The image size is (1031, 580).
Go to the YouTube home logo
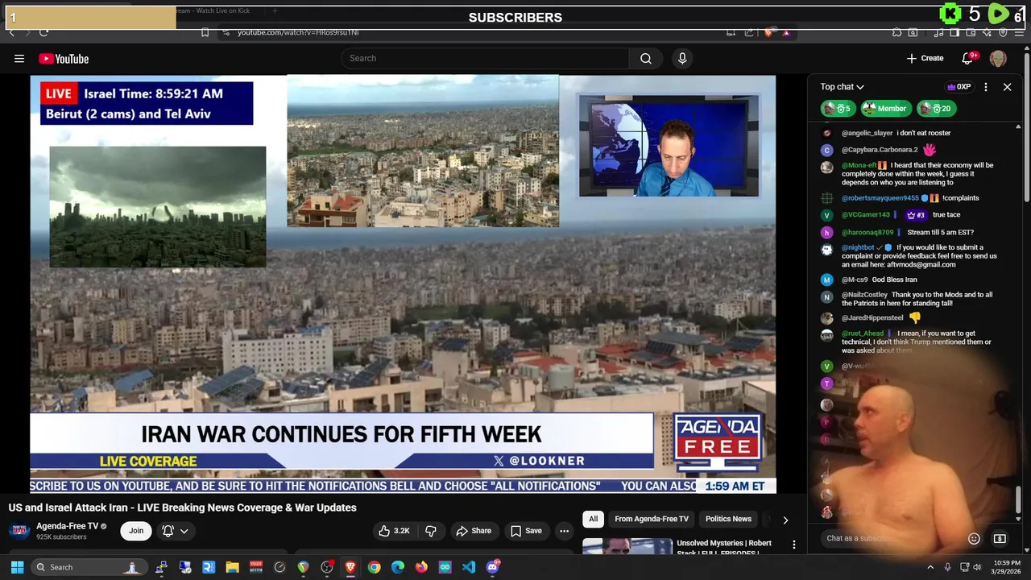(64, 59)
